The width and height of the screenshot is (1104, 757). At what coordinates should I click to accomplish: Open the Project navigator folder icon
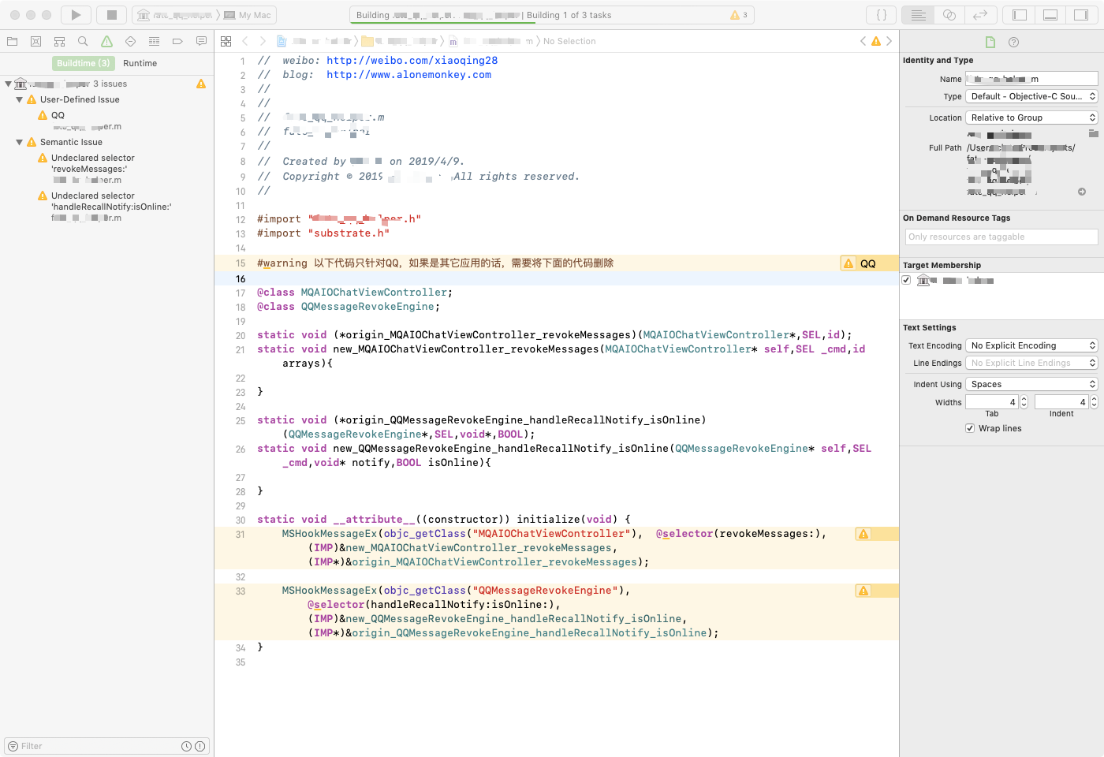[11, 41]
